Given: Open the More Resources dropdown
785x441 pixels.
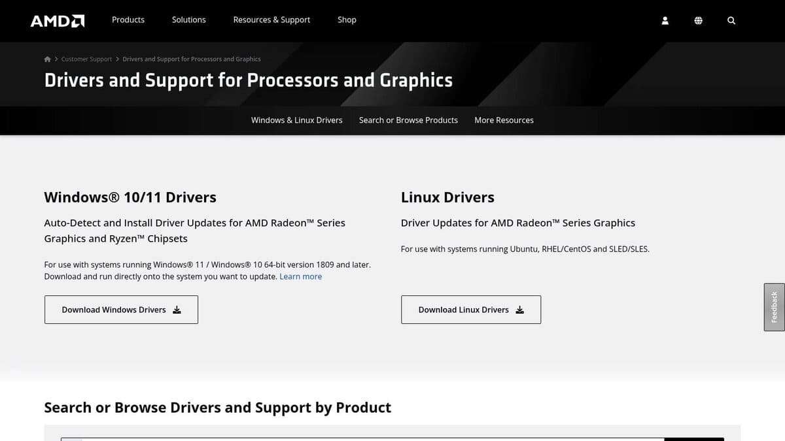Looking at the screenshot, I should click(504, 120).
